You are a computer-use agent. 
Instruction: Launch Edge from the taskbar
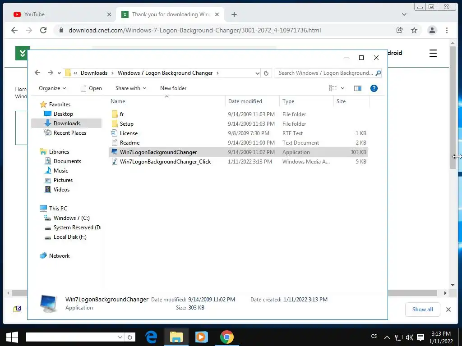click(x=151, y=337)
